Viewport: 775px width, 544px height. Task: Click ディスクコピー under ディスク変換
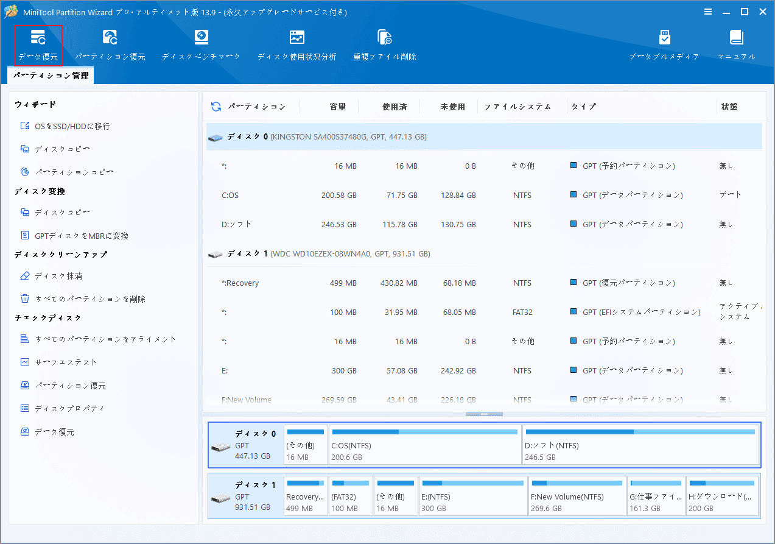(62, 213)
